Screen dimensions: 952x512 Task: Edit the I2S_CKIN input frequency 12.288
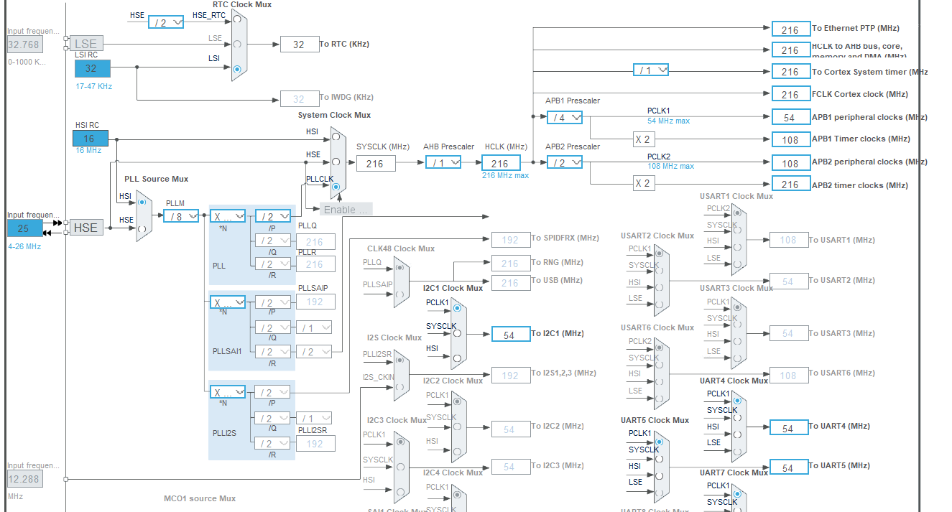(24, 478)
